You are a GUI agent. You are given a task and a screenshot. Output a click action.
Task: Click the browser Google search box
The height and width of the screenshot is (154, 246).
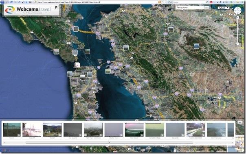click(x=189, y=2)
